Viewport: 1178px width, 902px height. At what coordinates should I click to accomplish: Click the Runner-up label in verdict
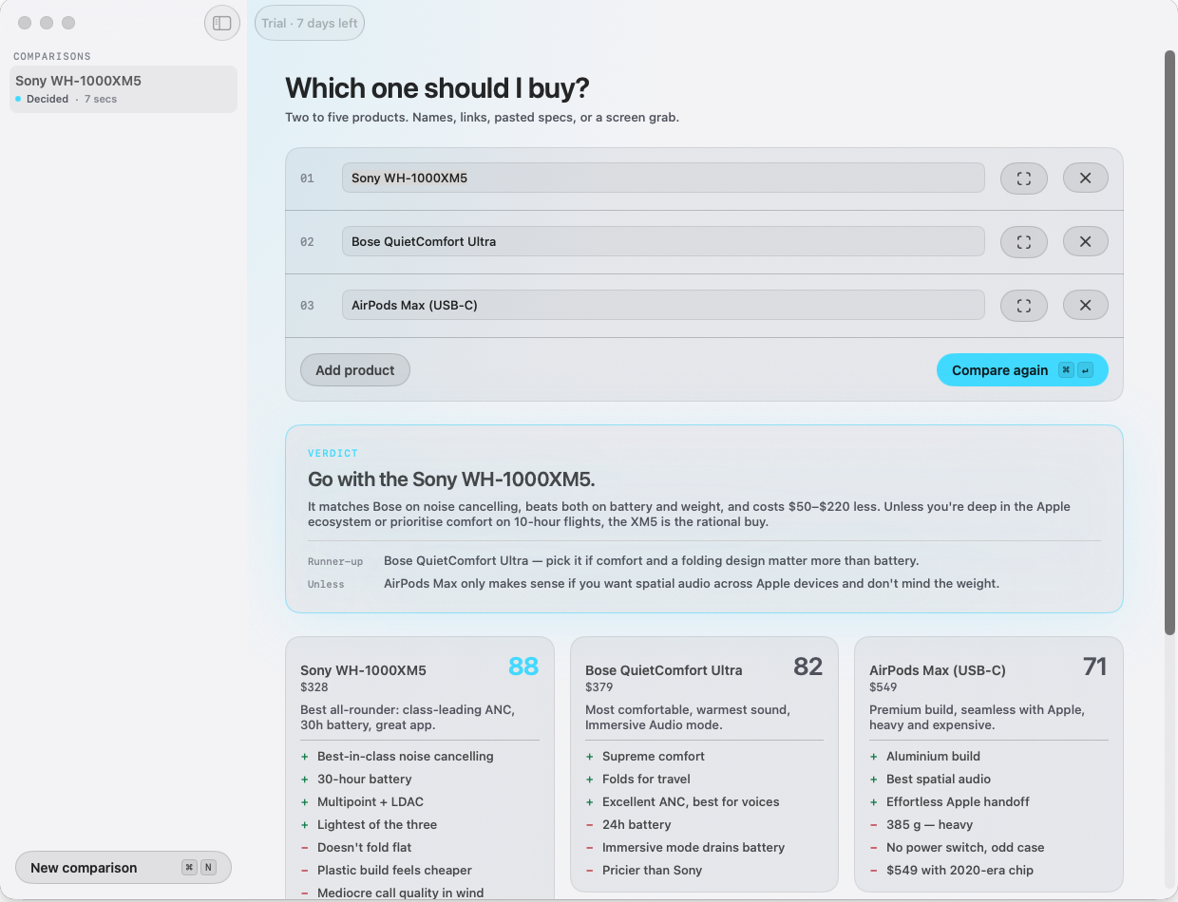tap(335, 561)
